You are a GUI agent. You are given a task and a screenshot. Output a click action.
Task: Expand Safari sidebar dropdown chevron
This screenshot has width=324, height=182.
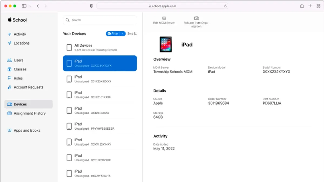(x=30, y=6)
